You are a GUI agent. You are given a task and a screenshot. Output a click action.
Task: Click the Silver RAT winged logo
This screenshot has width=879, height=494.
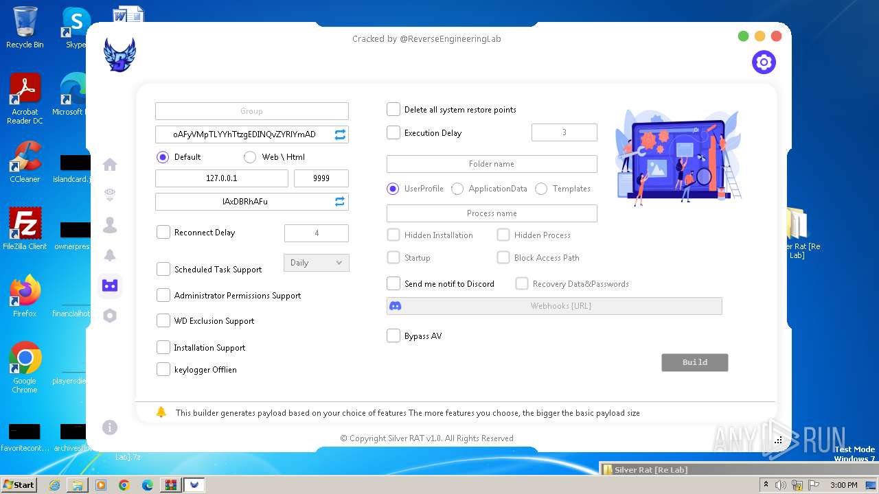click(x=119, y=55)
